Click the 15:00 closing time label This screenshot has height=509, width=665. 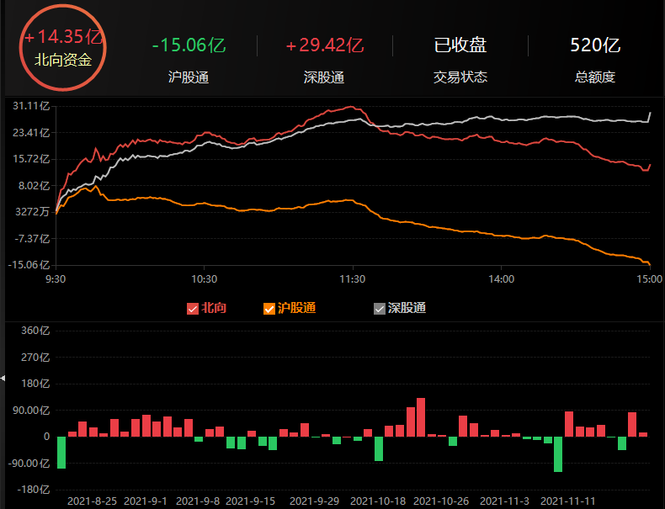point(650,278)
